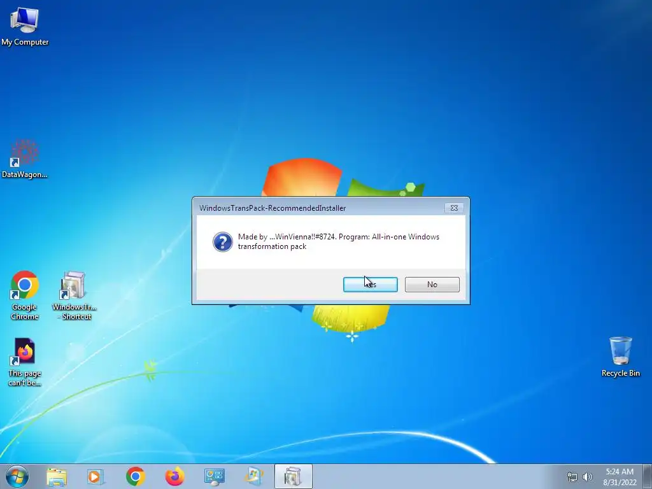Viewport: 652px width, 489px height.
Task: Select the active installer taskbar button
Action: point(293,476)
